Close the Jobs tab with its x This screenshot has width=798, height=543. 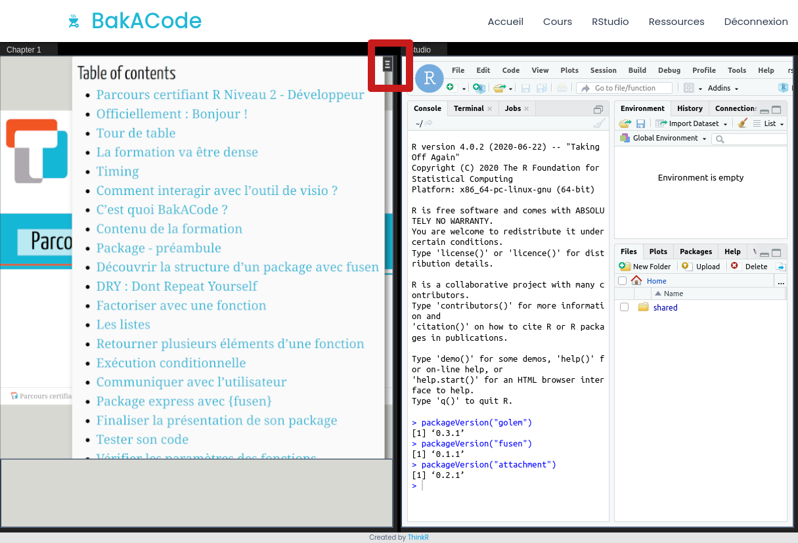(527, 109)
